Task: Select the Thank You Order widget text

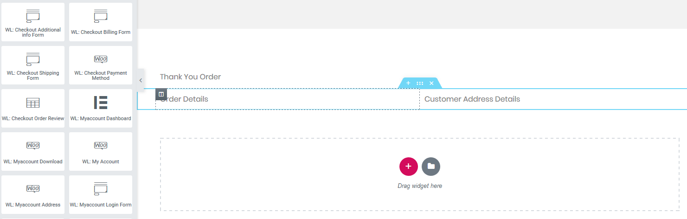Action: 190,77
